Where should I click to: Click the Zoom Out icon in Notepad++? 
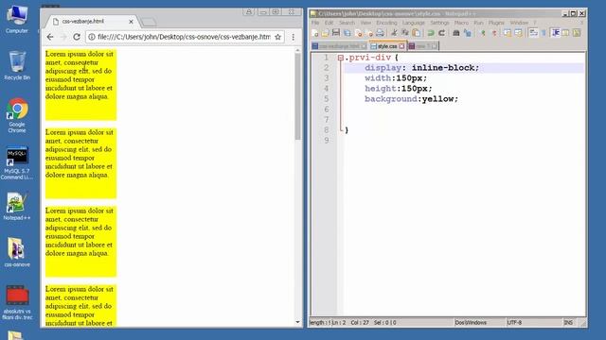pos(493,33)
